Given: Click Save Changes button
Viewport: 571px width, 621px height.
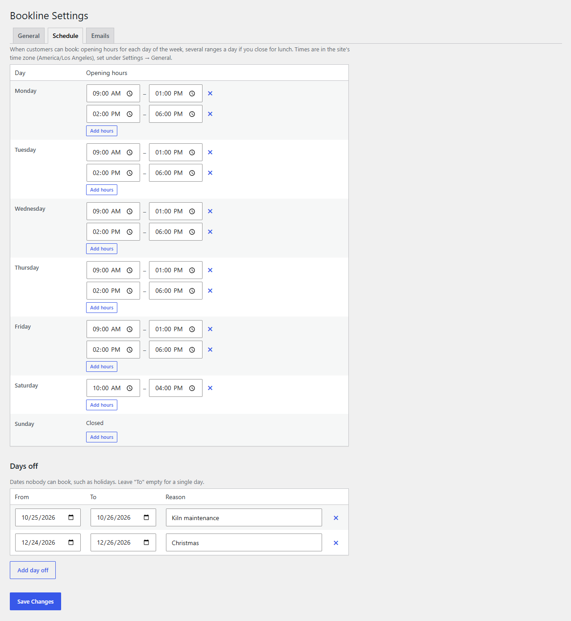Looking at the screenshot, I should 35,601.
